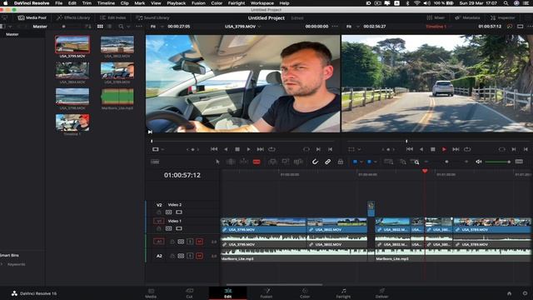533x300 pixels.
Task: Click the Detail Zoom icon
Action: 402,162
